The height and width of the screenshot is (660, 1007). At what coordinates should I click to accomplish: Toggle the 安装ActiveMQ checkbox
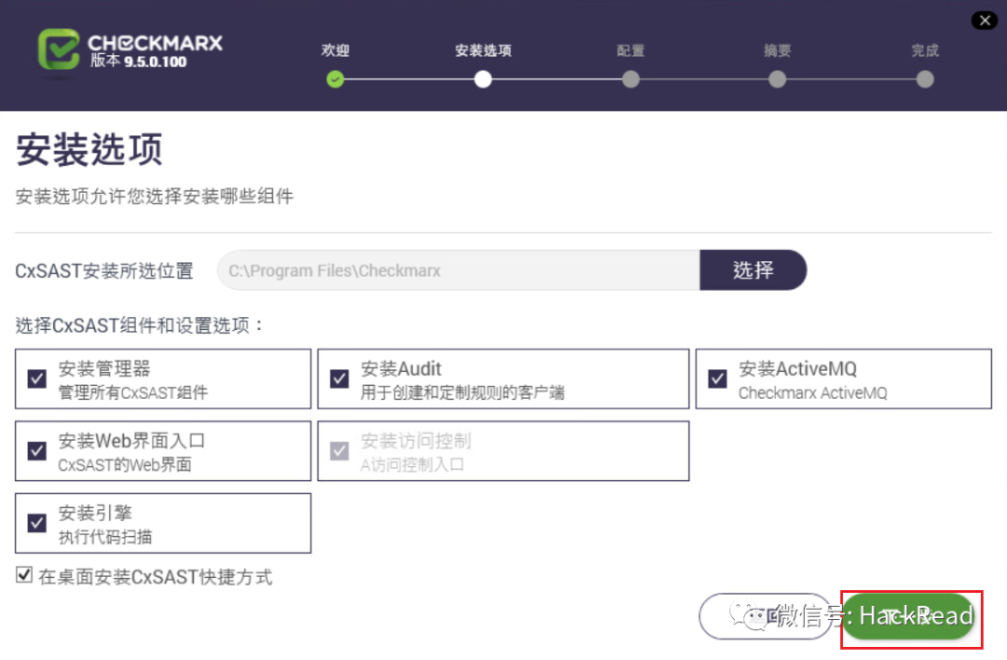click(717, 378)
